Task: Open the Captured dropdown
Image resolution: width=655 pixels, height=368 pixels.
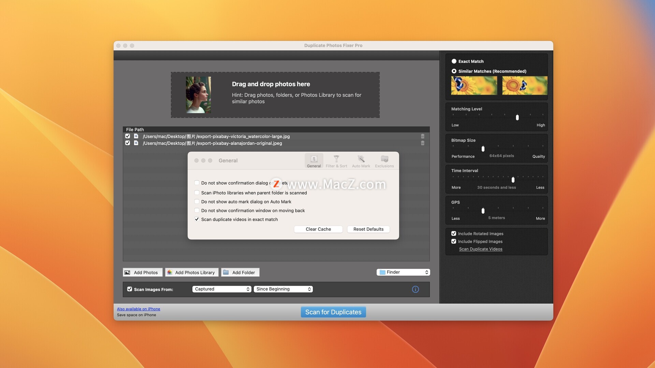Action: (222, 289)
